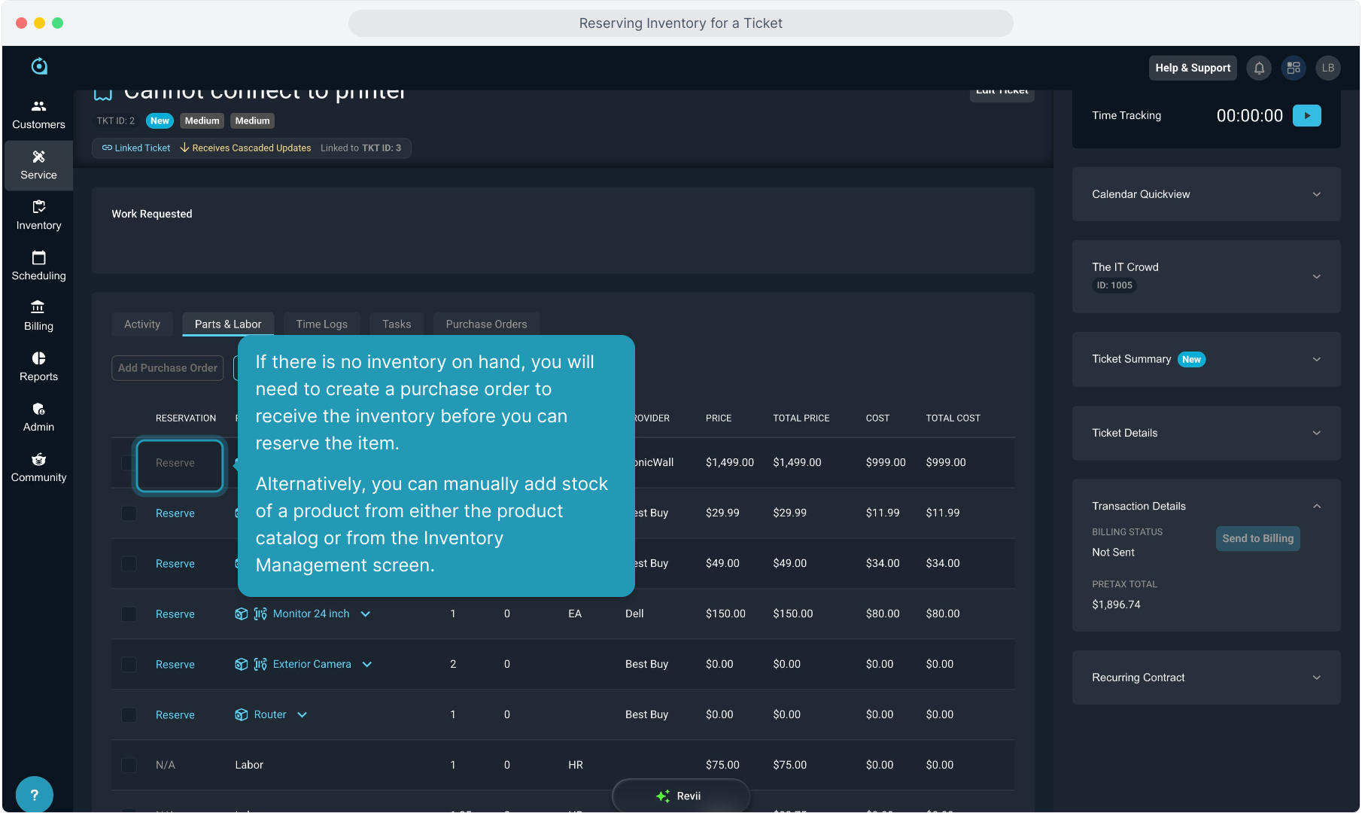The height and width of the screenshot is (813, 1362).
Task: Open the help question mark bubble
Action: coord(34,794)
